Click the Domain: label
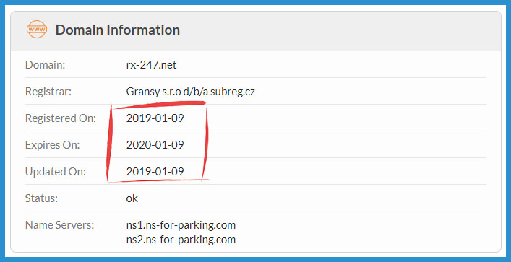Screen dimensions: 511x262 [x=46, y=65]
